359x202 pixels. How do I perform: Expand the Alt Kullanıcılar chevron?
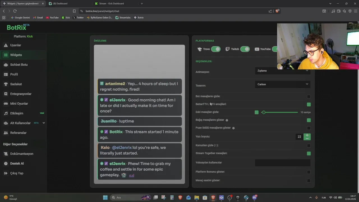[44, 123]
